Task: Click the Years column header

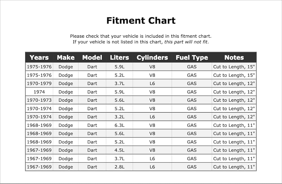Action: coord(39,57)
